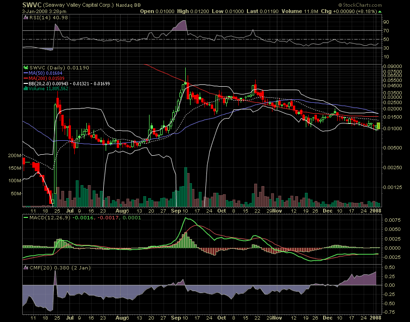This screenshot has width=410, height=322.
Task: Click the RSI(14) indicator icon
Action: [26, 17]
